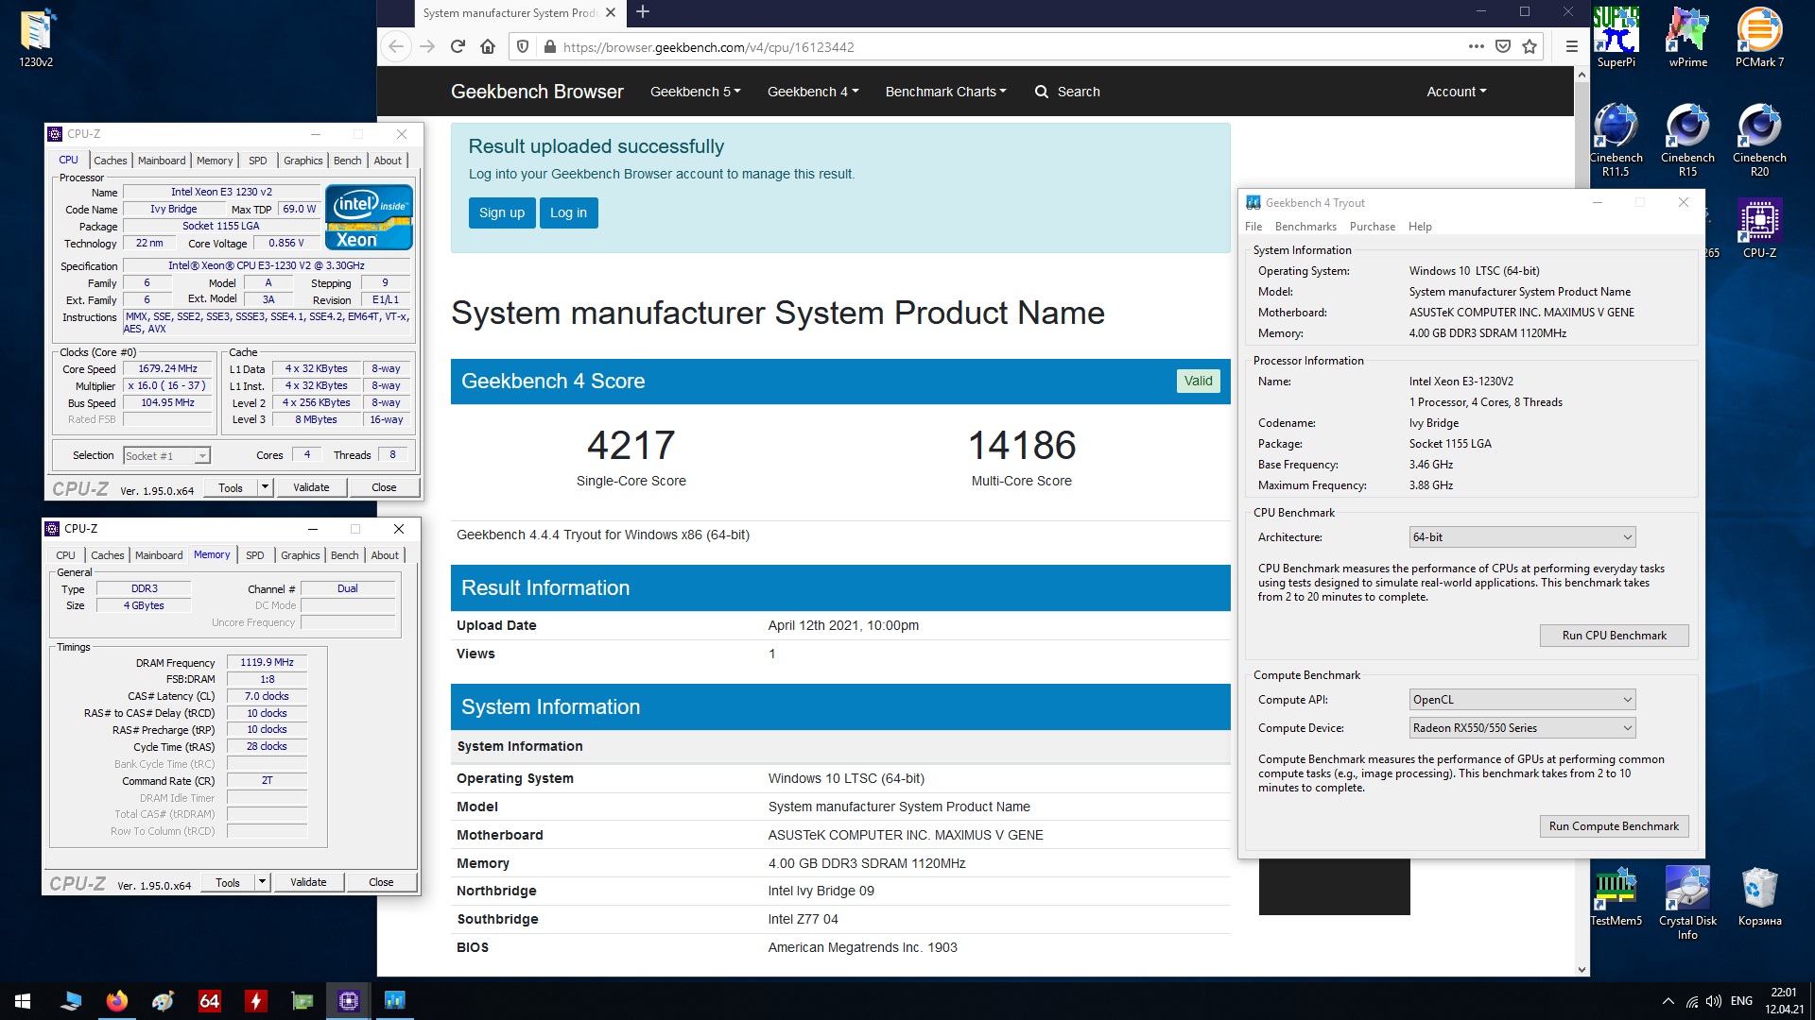Click the tracking protection shield icon
The height and width of the screenshot is (1020, 1815).
[523, 46]
